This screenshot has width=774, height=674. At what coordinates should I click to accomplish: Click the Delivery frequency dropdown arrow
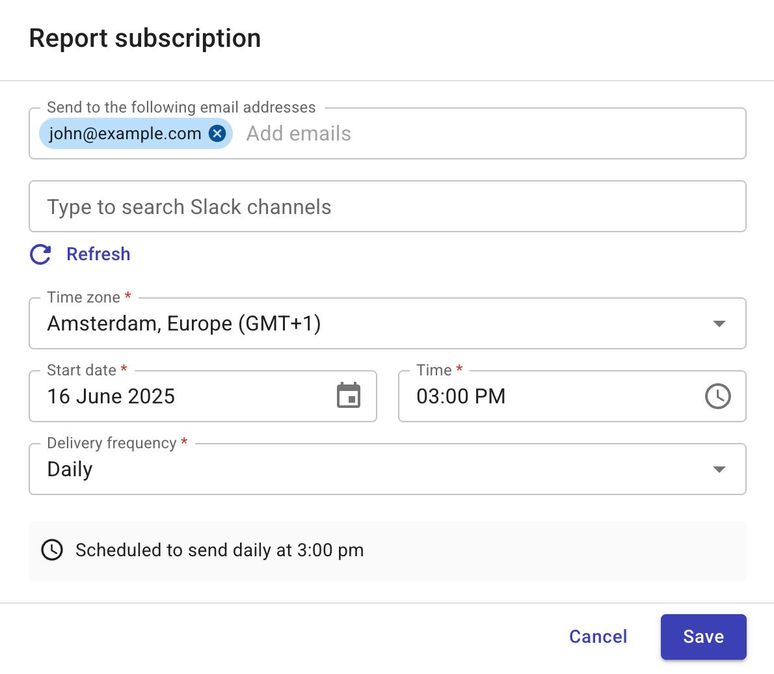[719, 470]
